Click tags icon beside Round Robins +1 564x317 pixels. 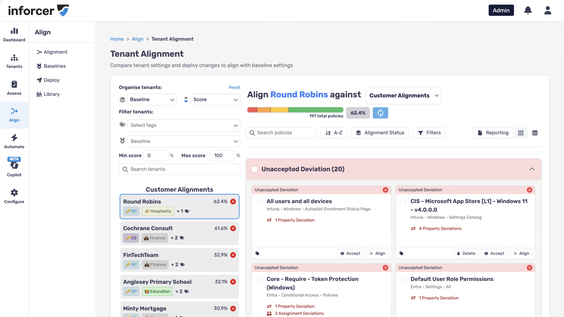pos(187,211)
